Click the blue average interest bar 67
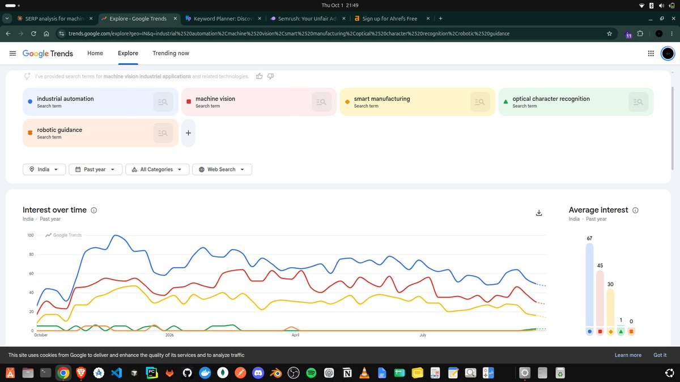The image size is (680, 382). [589, 285]
